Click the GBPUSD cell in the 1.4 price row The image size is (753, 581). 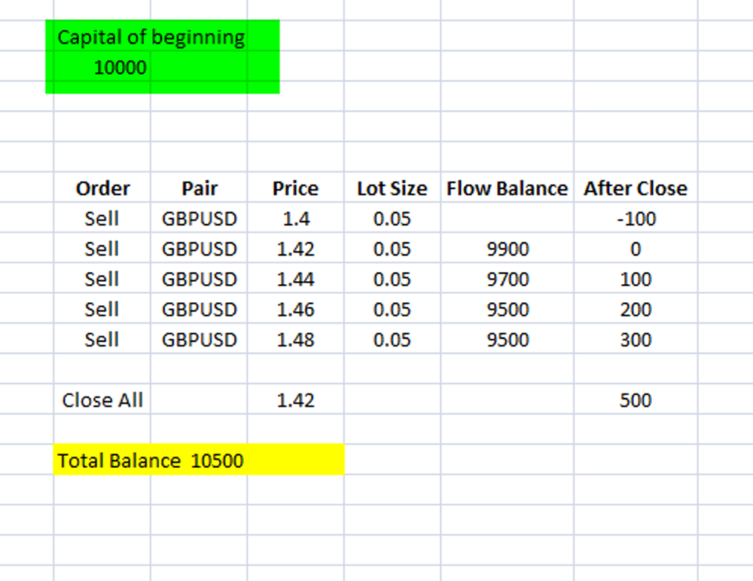(200, 219)
